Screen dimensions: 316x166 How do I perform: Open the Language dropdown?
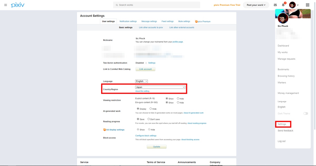click(141, 81)
